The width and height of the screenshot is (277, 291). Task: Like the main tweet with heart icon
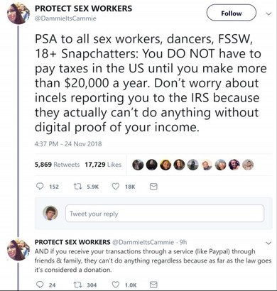click(115, 187)
